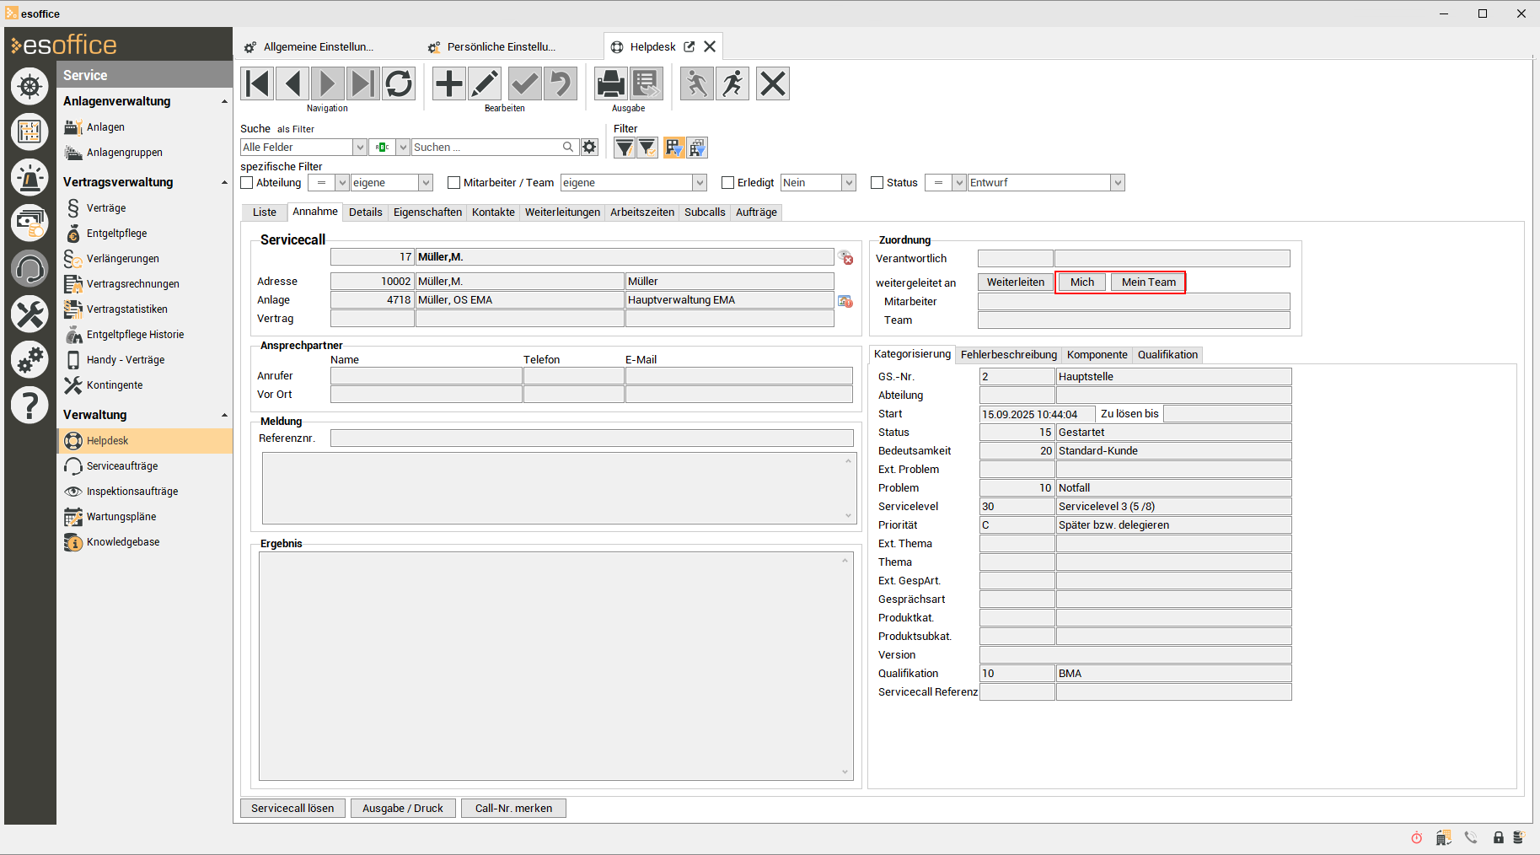1540x855 pixels.
Task: Collapse the Vertragsverwaltung section
Action: point(224,183)
